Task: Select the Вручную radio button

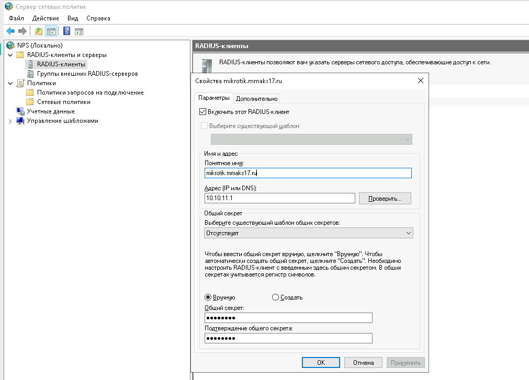Action: coord(208,297)
